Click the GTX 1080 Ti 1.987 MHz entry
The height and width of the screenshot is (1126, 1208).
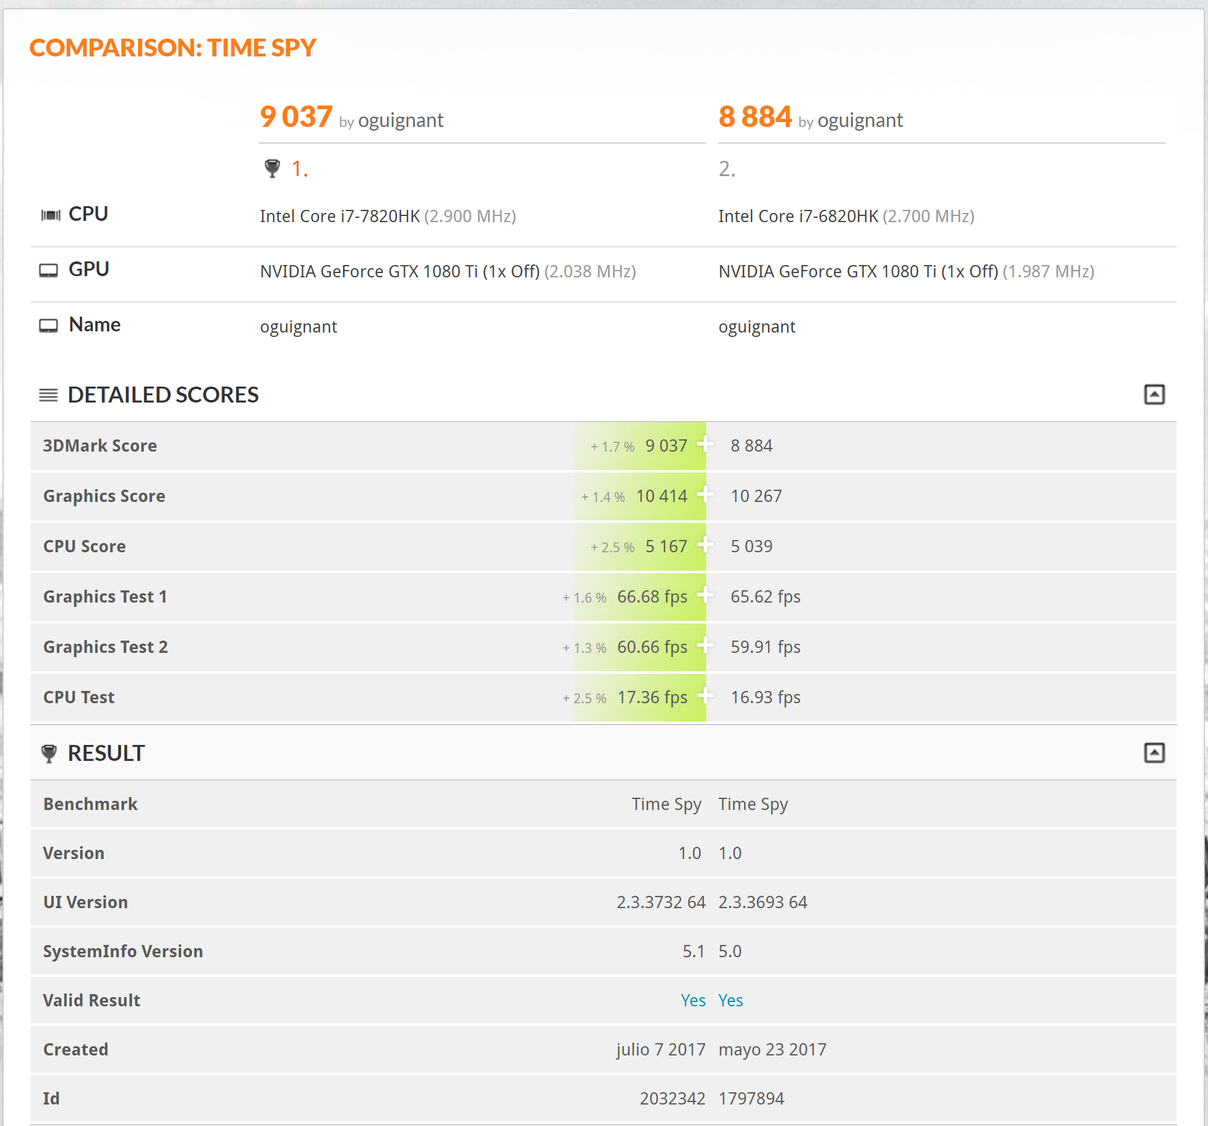pyautogui.click(x=907, y=271)
